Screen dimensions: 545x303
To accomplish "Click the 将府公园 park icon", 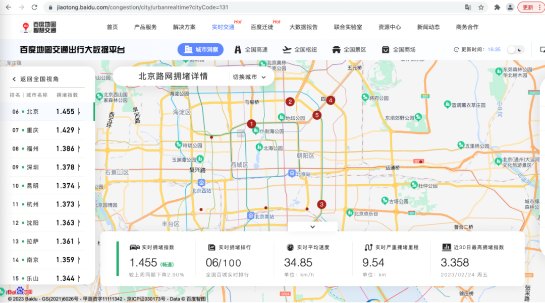I will [365, 97].
